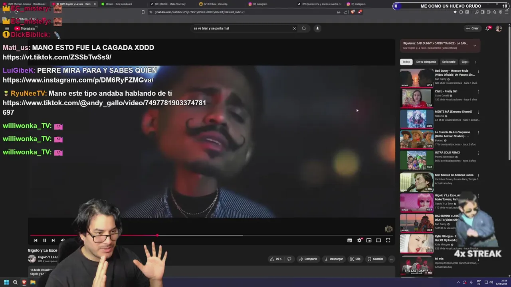Create a Clip of the video
The height and width of the screenshot is (287, 511).
pos(355,259)
